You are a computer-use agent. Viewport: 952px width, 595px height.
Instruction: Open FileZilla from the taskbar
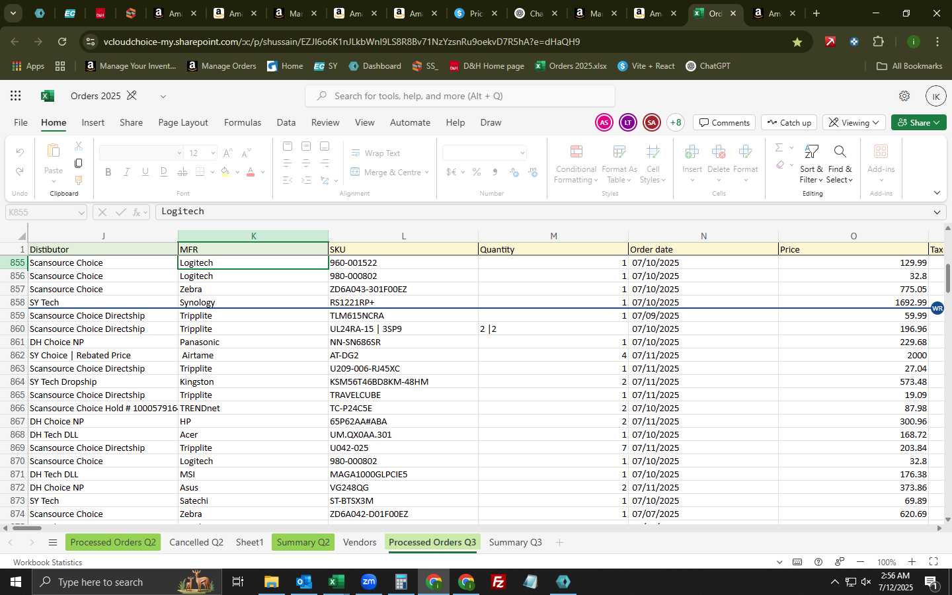pos(498,582)
